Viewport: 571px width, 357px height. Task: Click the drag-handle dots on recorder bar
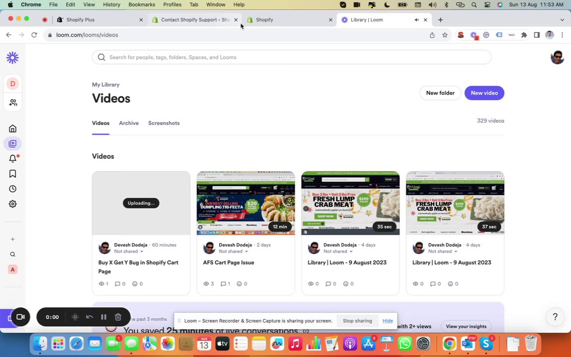75,317
